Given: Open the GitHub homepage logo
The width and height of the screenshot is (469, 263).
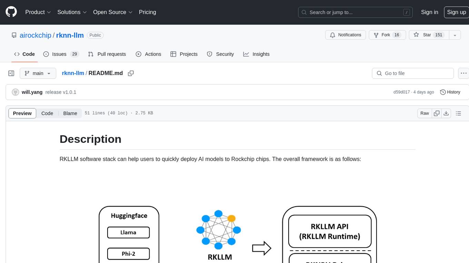Looking at the screenshot, I should click(11, 12).
